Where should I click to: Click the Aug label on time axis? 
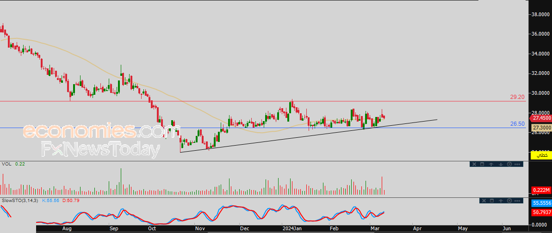coord(67,229)
